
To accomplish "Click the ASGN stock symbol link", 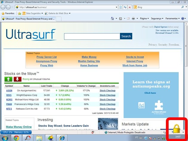I will coord(9,91).
